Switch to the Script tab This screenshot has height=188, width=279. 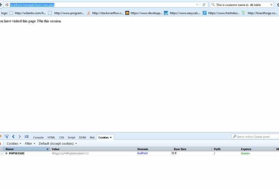click(71, 137)
